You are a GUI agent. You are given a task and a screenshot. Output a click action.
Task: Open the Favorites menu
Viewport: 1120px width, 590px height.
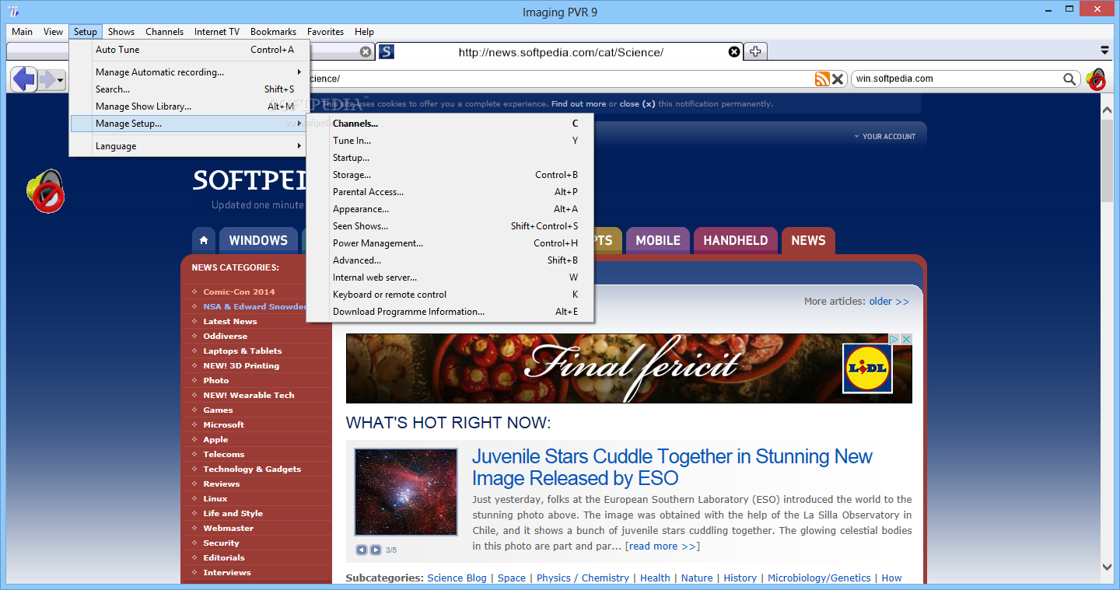(x=325, y=32)
